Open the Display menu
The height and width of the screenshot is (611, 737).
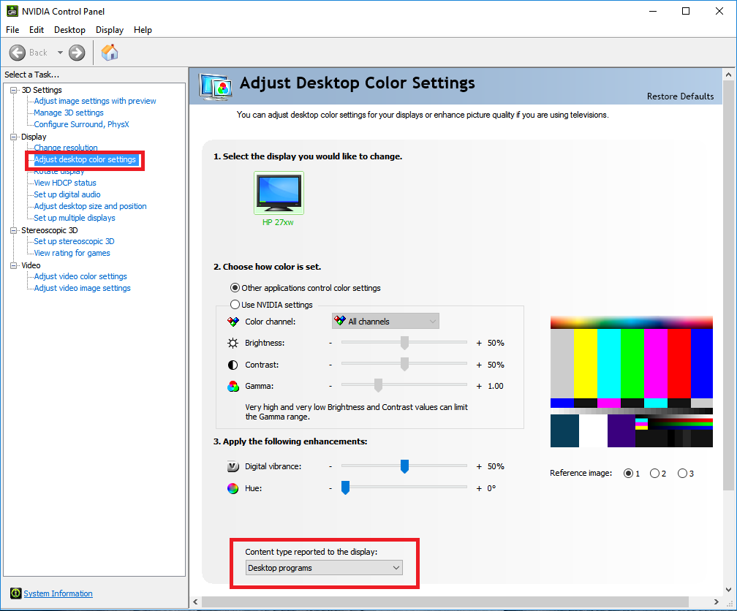tap(110, 30)
